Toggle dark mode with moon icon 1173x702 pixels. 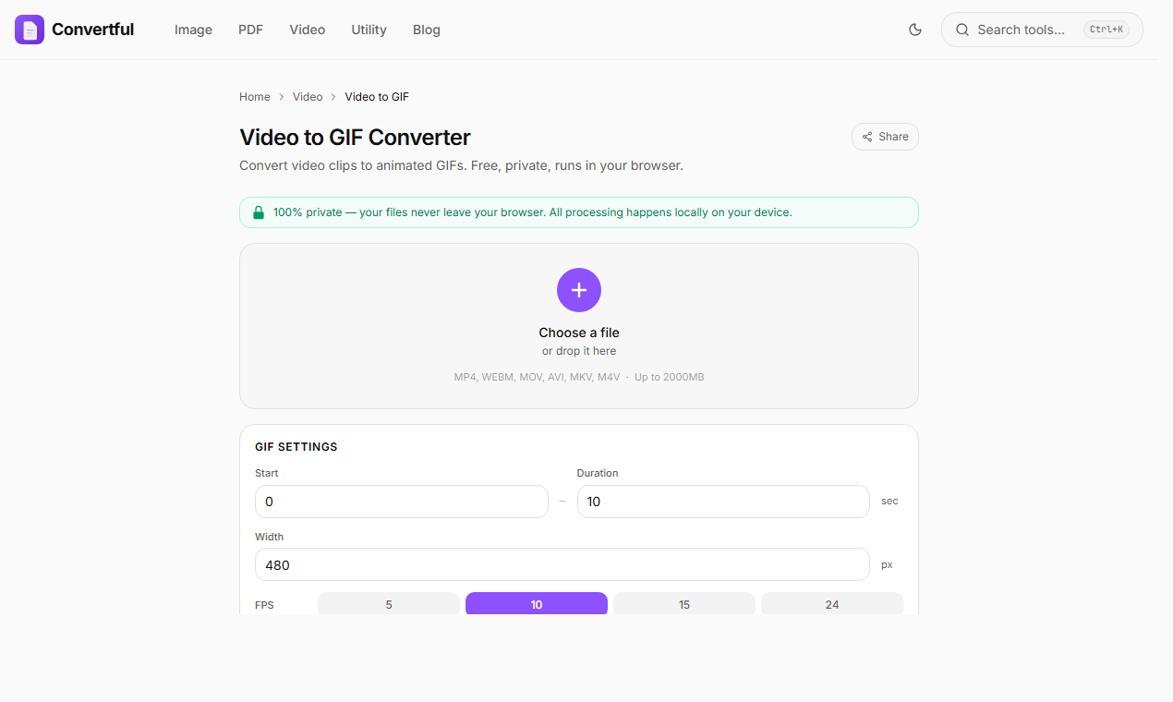915,30
